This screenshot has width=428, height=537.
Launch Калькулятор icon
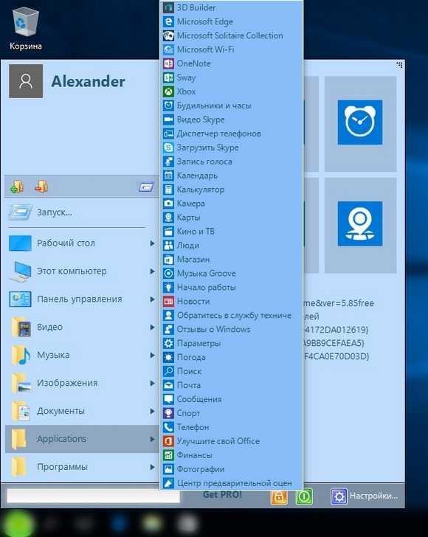[168, 190]
